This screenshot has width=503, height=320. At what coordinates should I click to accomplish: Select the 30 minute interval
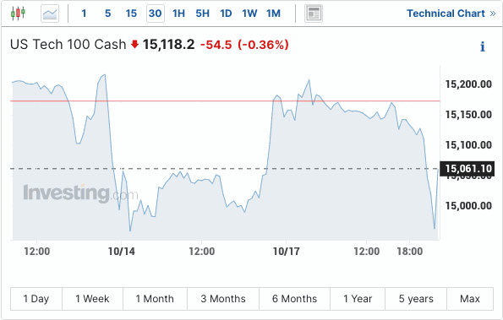click(156, 14)
